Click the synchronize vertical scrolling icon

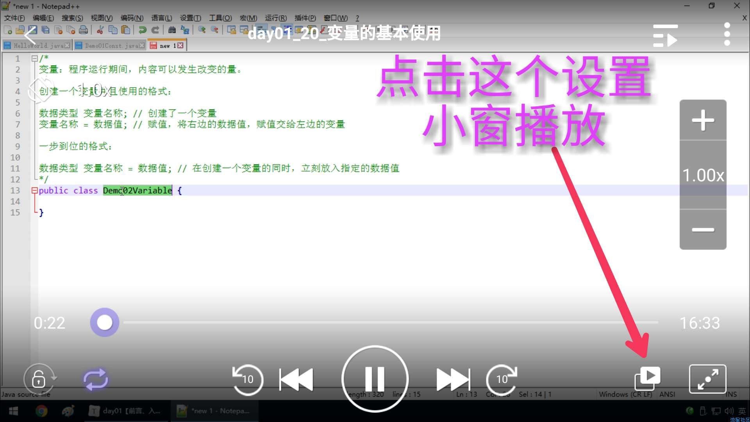tap(231, 30)
